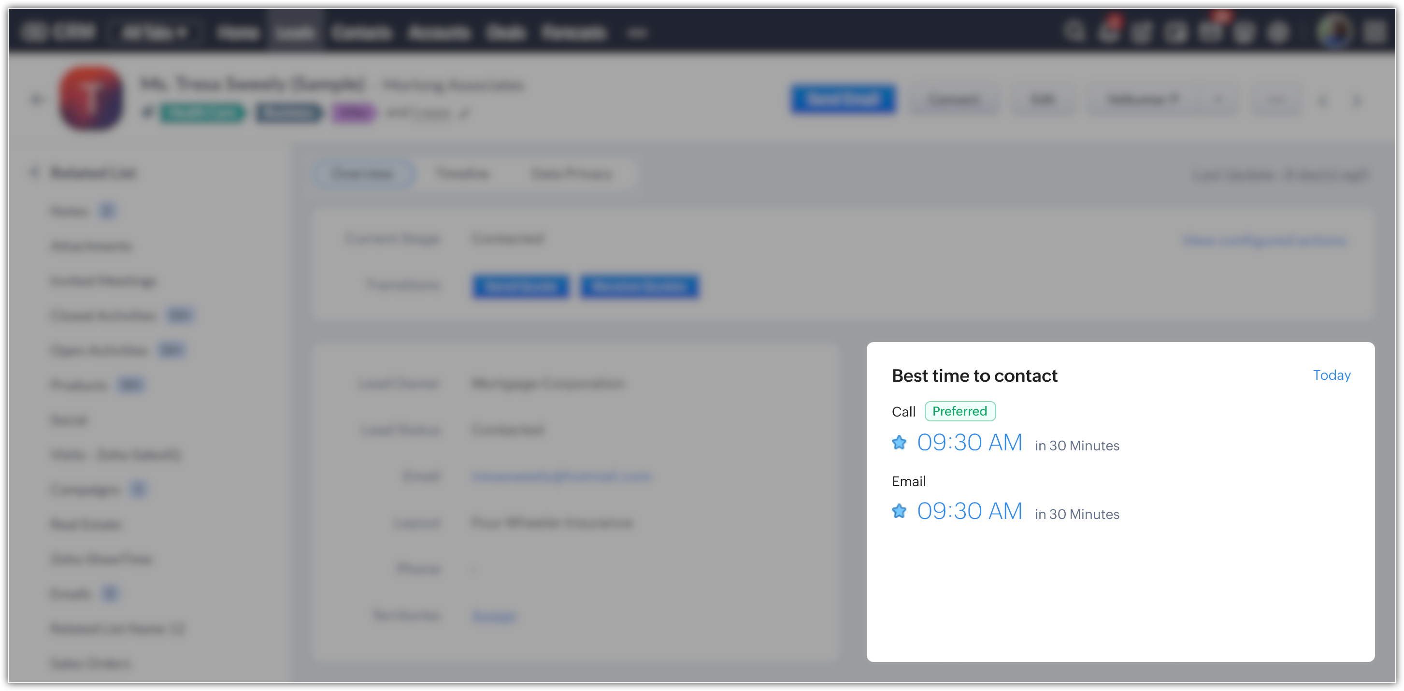Open the search icon in top bar

click(1073, 31)
